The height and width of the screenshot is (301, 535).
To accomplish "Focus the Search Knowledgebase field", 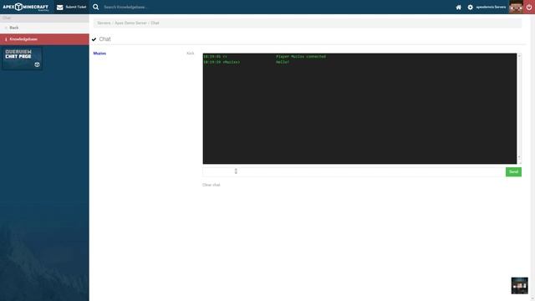I will [x=125, y=8].
